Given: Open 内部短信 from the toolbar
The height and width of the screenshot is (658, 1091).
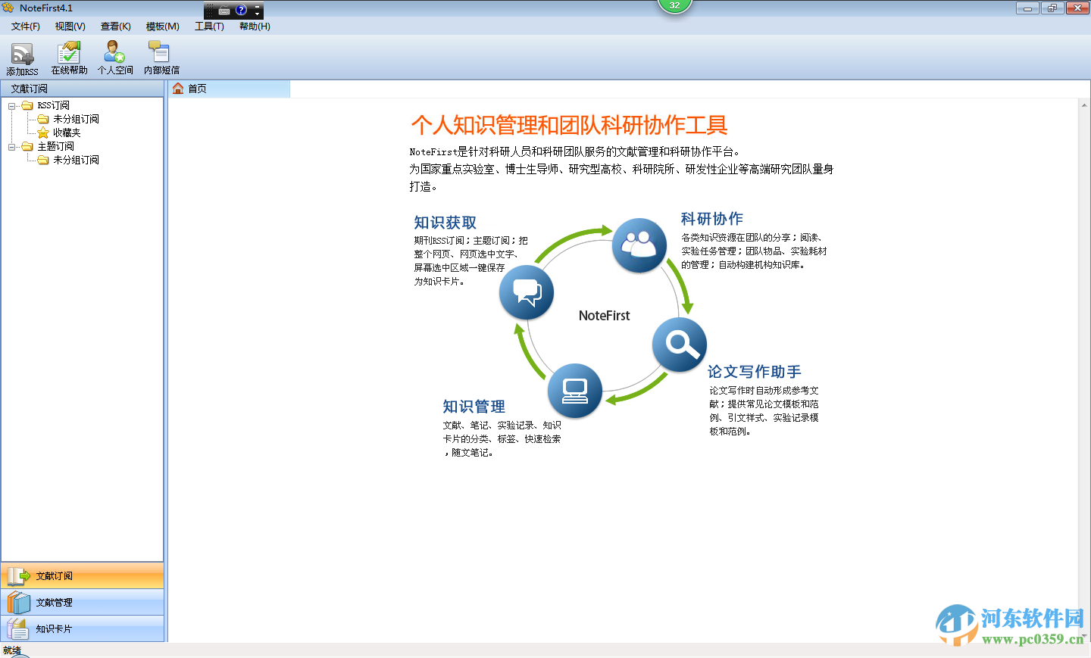Looking at the screenshot, I should (160, 57).
